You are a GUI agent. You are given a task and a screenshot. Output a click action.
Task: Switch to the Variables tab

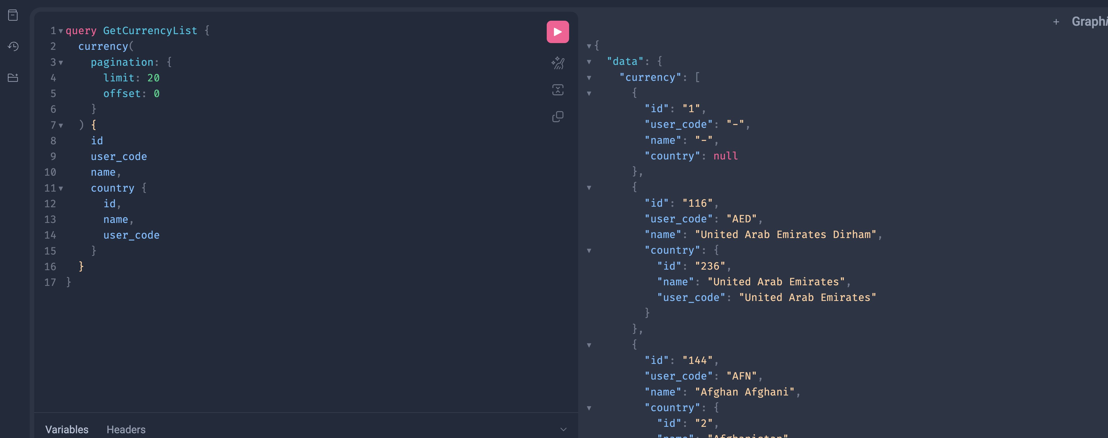pos(67,429)
